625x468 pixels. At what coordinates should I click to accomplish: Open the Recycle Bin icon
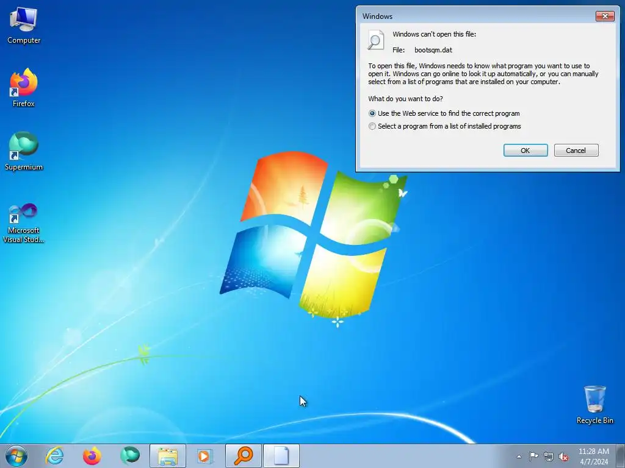(594, 405)
